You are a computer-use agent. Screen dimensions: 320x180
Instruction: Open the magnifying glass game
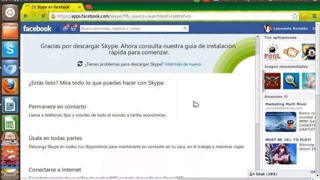coord(291,81)
